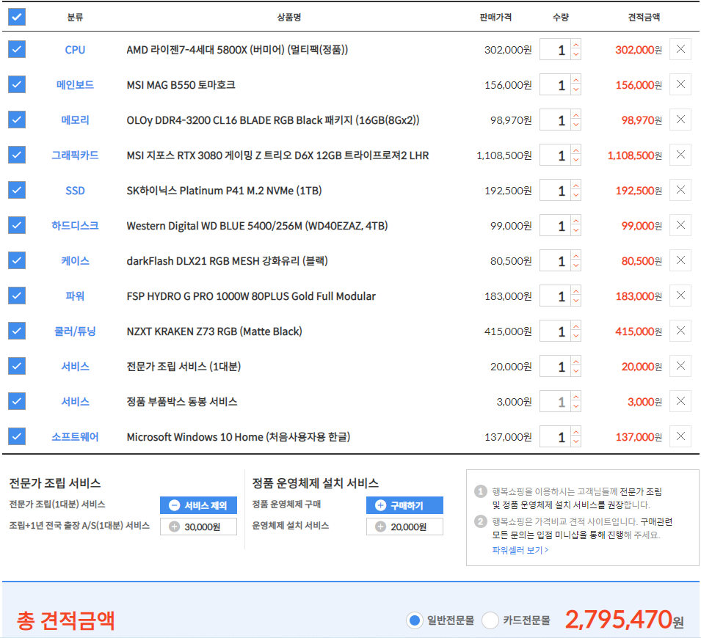Click the 1,108,500원 견적금액 for the RTX 3080
The image size is (701, 638).
coord(634,155)
